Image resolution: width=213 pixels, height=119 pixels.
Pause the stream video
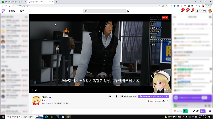point(32,90)
